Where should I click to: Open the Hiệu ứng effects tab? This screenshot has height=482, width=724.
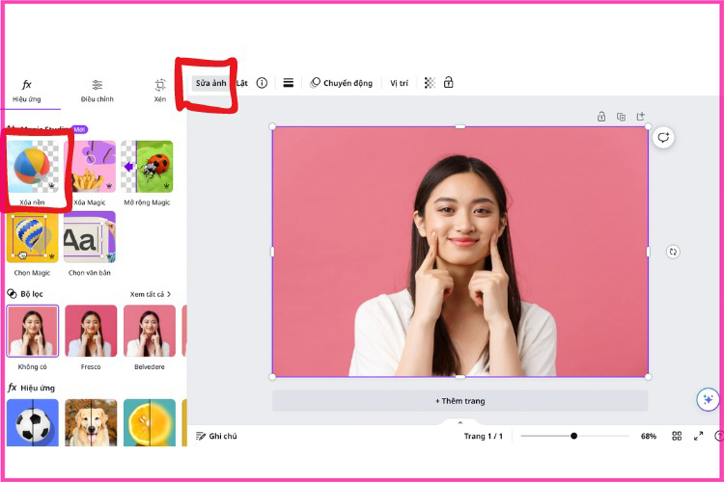[x=27, y=91]
